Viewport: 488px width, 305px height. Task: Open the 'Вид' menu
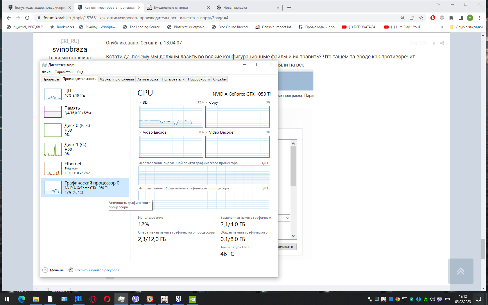(80, 72)
